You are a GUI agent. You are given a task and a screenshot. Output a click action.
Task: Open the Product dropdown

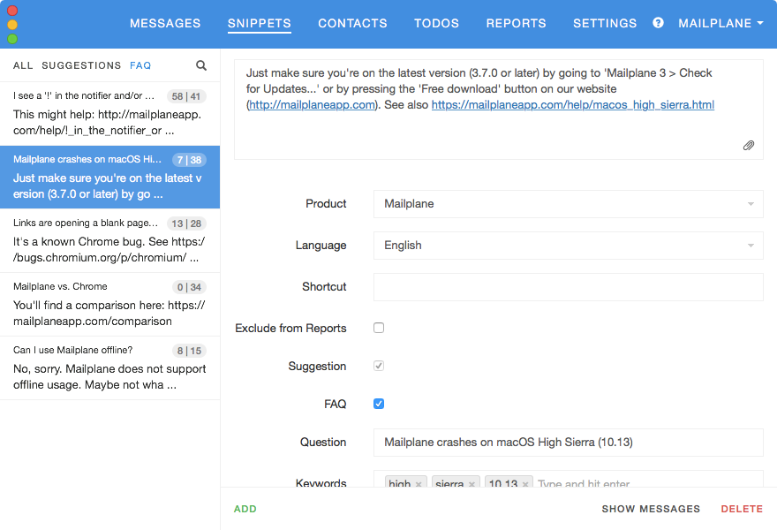[568, 204]
